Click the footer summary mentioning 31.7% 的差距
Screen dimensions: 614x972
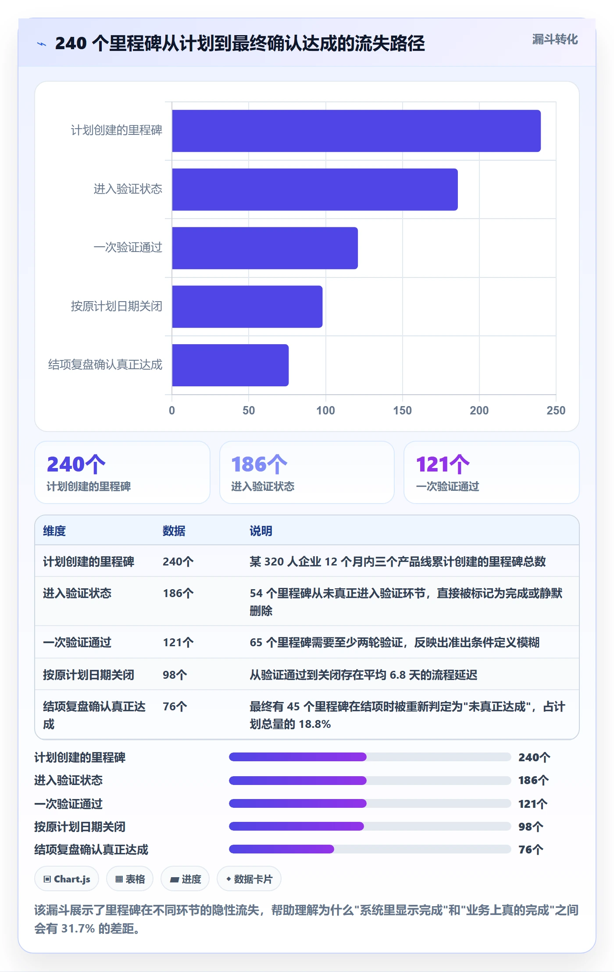tap(307, 919)
